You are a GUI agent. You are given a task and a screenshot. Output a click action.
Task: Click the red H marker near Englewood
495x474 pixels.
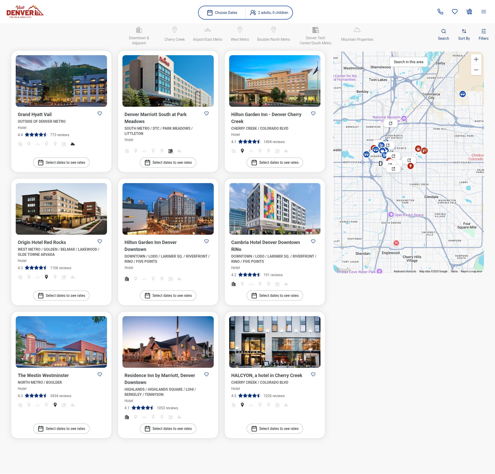click(396, 243)
